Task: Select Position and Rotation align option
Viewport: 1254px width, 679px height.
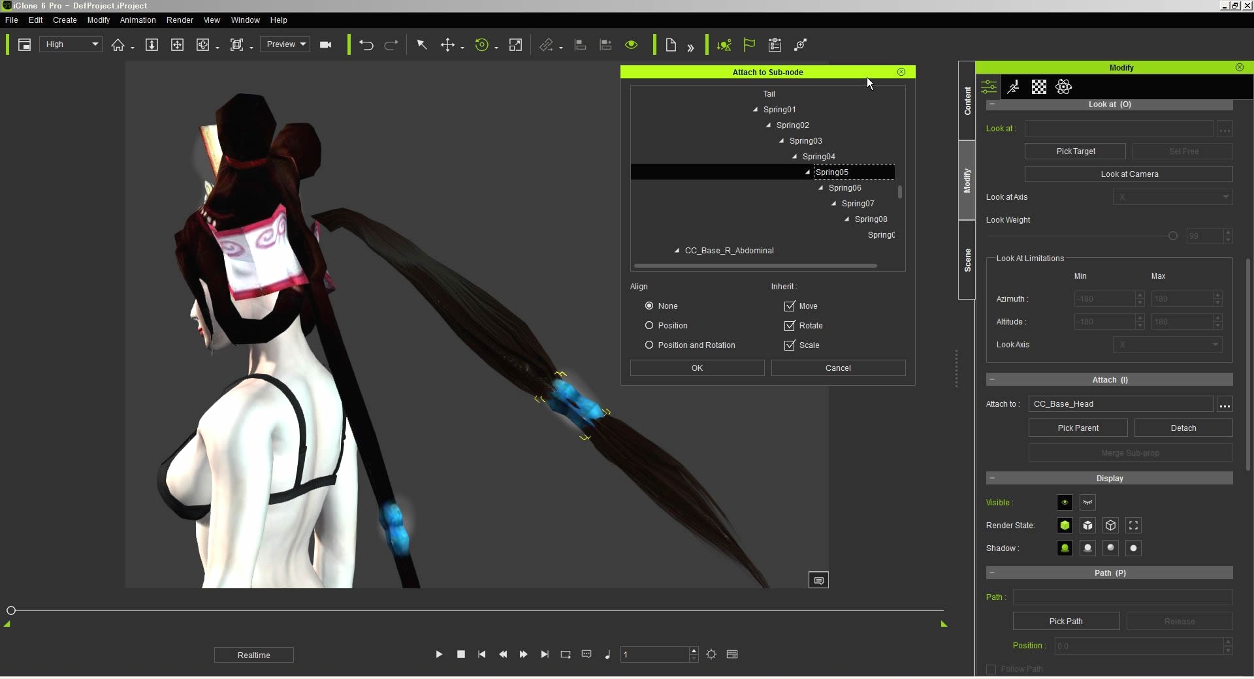Action: [649, 345]
